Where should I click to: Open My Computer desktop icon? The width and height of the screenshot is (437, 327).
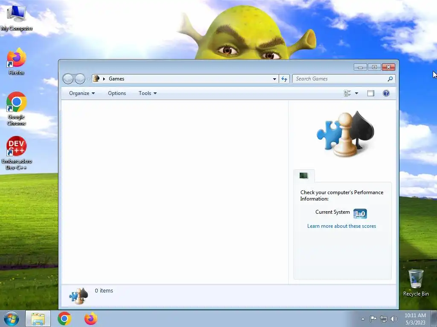coord(16,17)
